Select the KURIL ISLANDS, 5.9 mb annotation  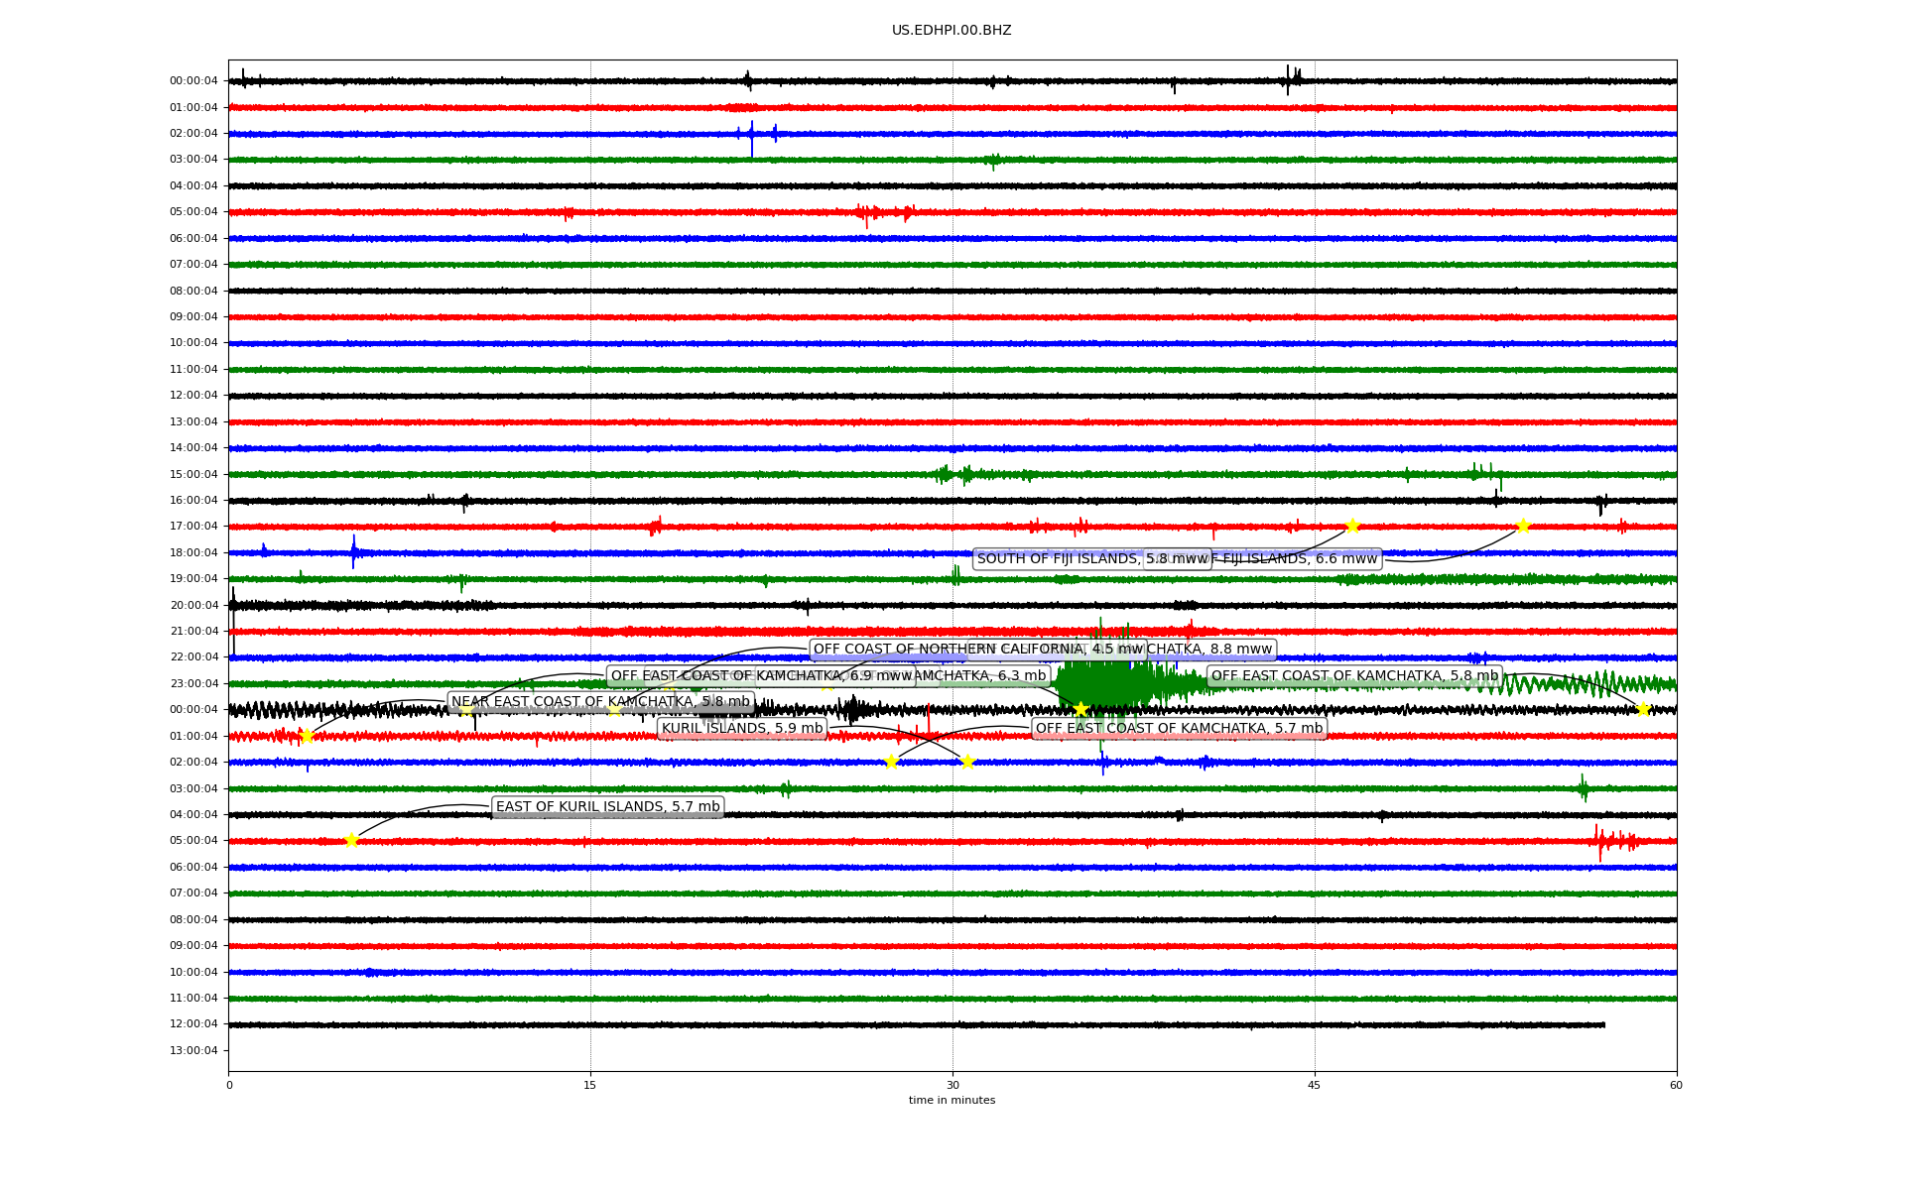(x=742, y=729)
